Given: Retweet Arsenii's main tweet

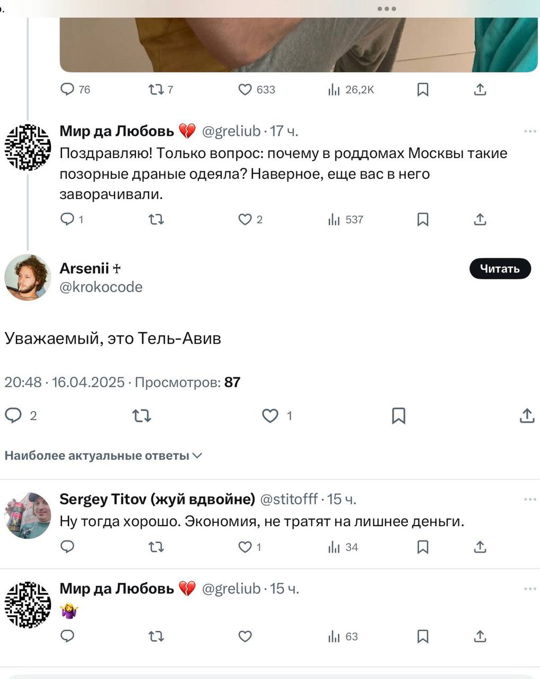Looking at the screenshot, I should 142,416.
